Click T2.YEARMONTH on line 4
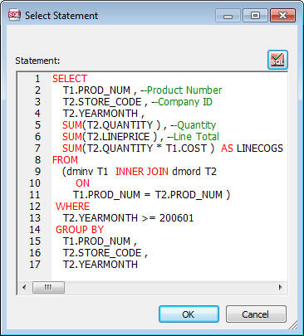Screen dimensions: 304x336 click(101, 114)
